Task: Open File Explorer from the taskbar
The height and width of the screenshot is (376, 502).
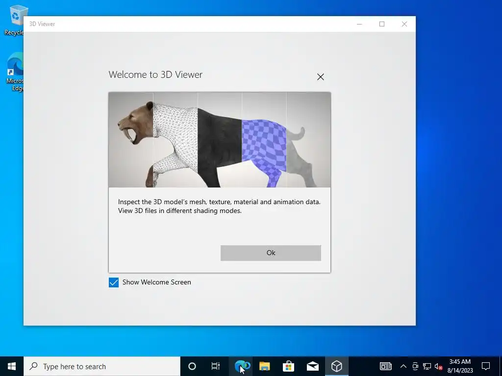Action: 264,366
